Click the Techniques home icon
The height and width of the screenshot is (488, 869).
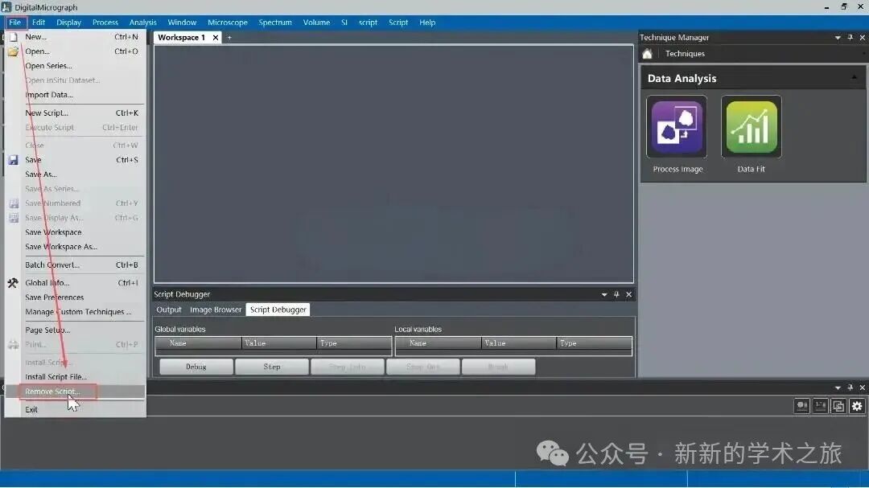647,54
